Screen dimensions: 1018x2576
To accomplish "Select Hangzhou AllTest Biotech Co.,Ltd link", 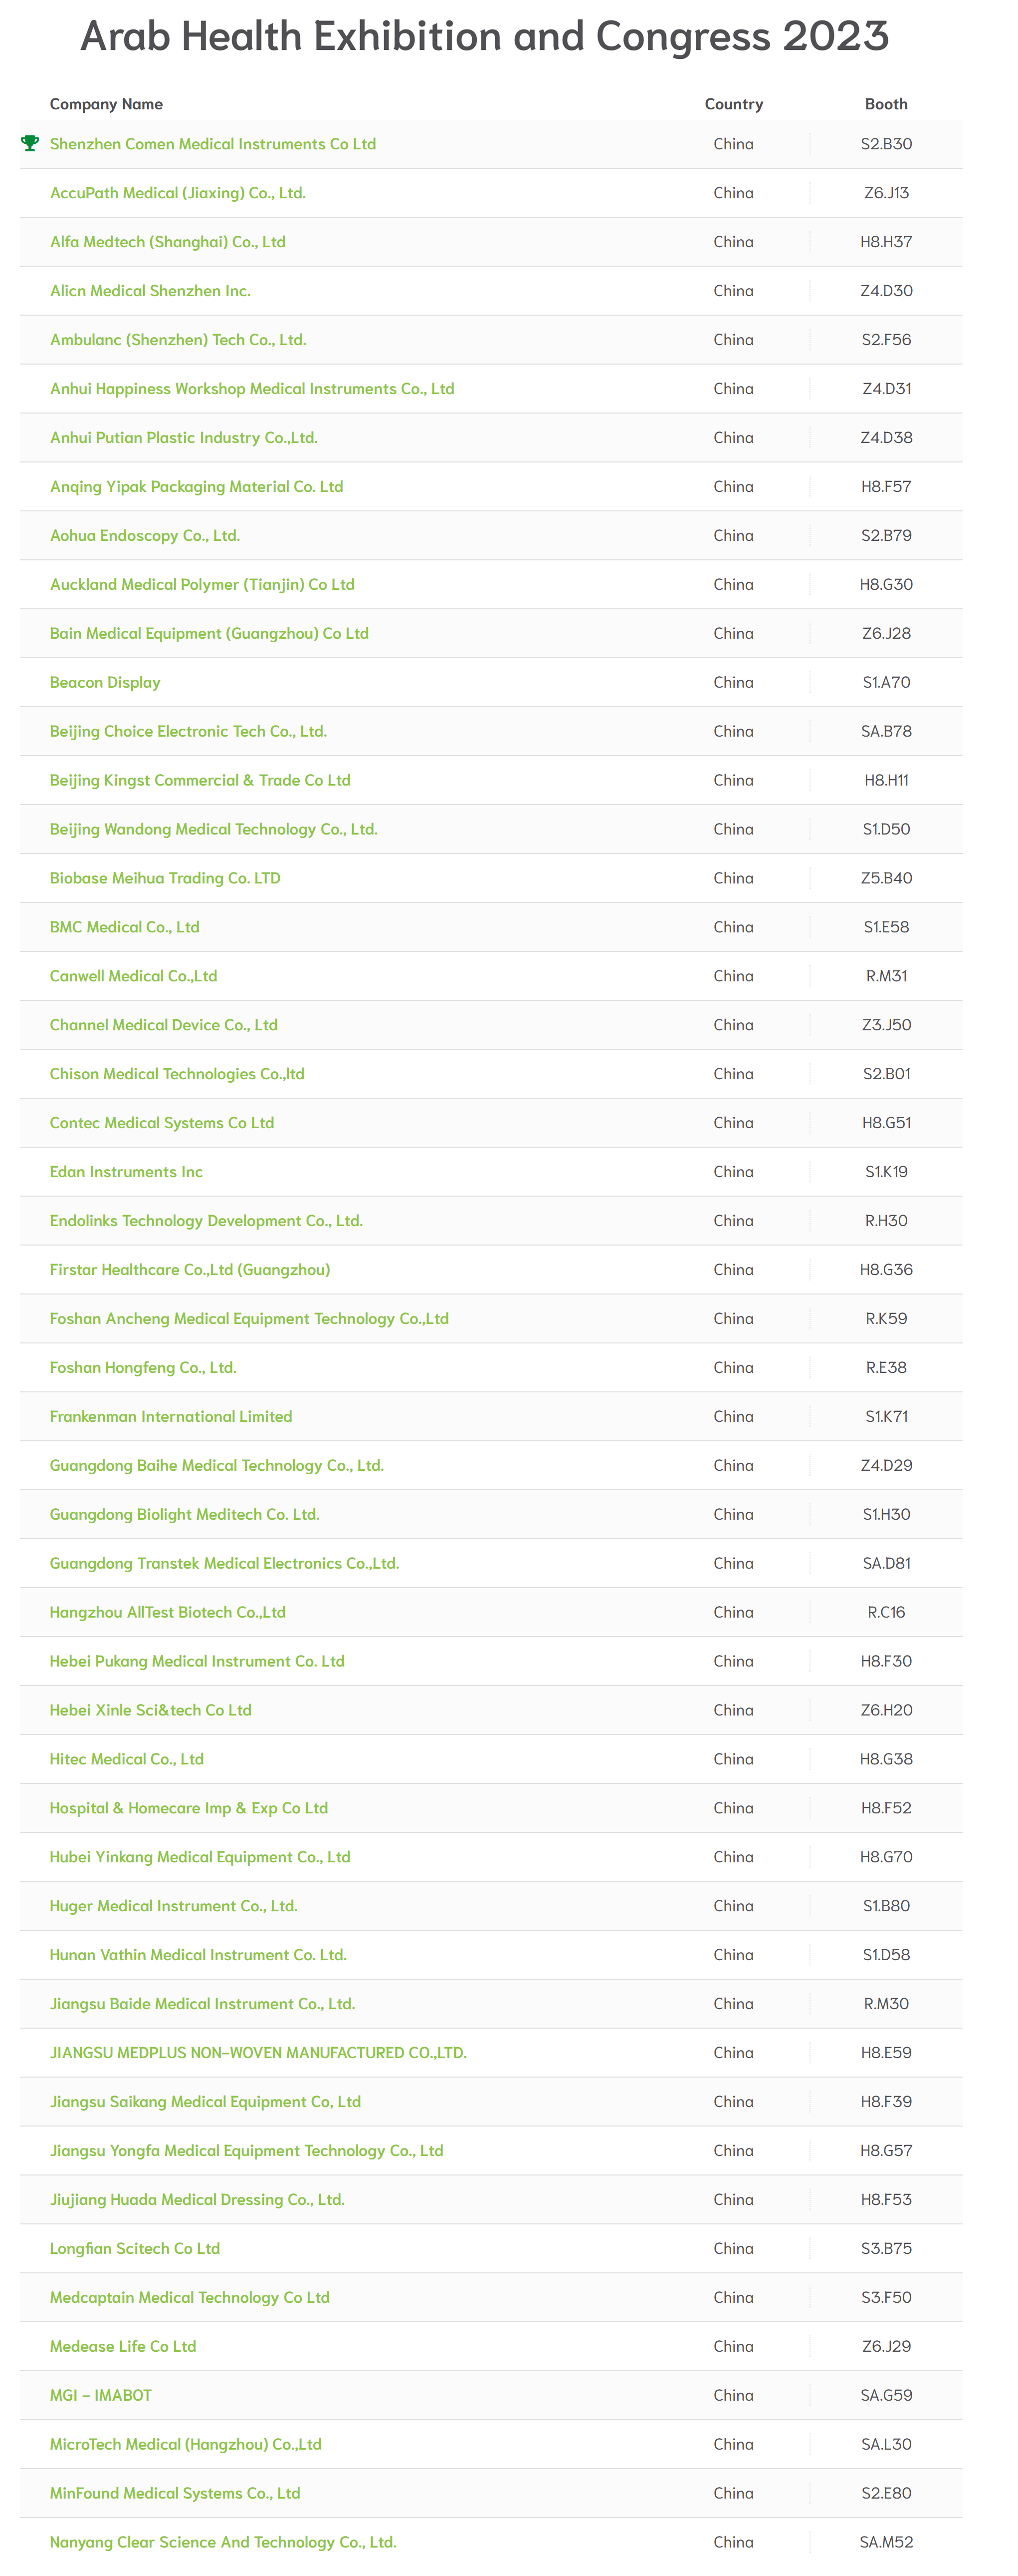I will click(168, 1612).
